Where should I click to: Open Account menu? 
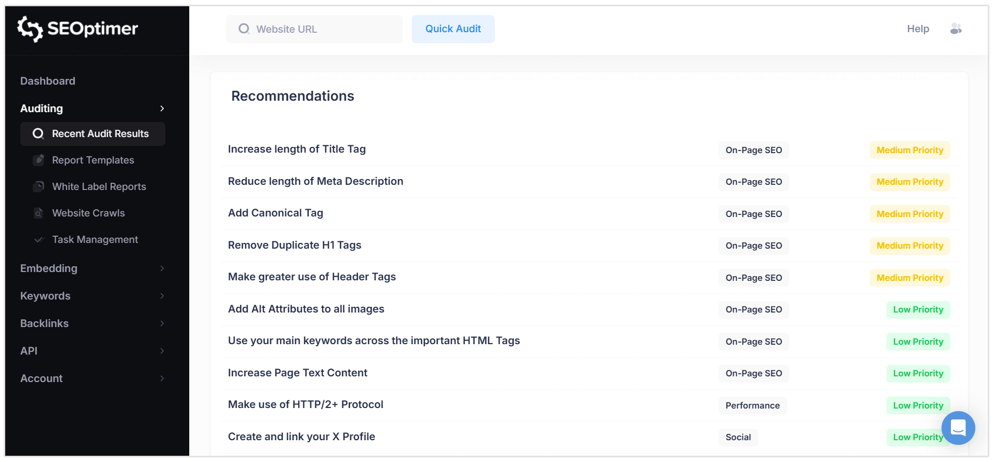42,378
